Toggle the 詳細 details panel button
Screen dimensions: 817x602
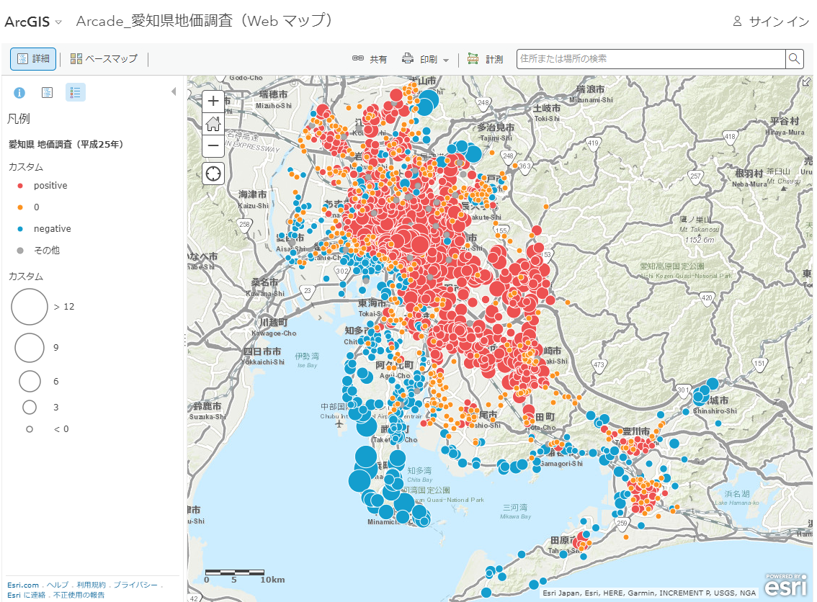[x=33, y=59]
